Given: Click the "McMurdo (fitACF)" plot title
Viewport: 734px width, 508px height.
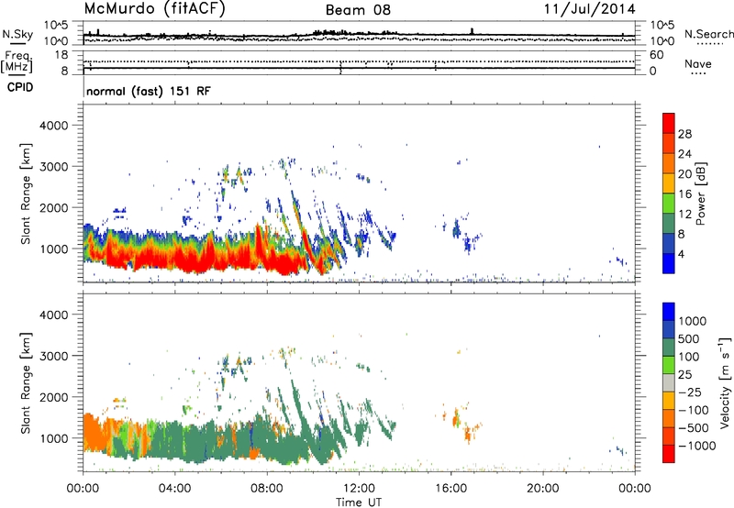Looking at the screenshot, I should [154, 9].
